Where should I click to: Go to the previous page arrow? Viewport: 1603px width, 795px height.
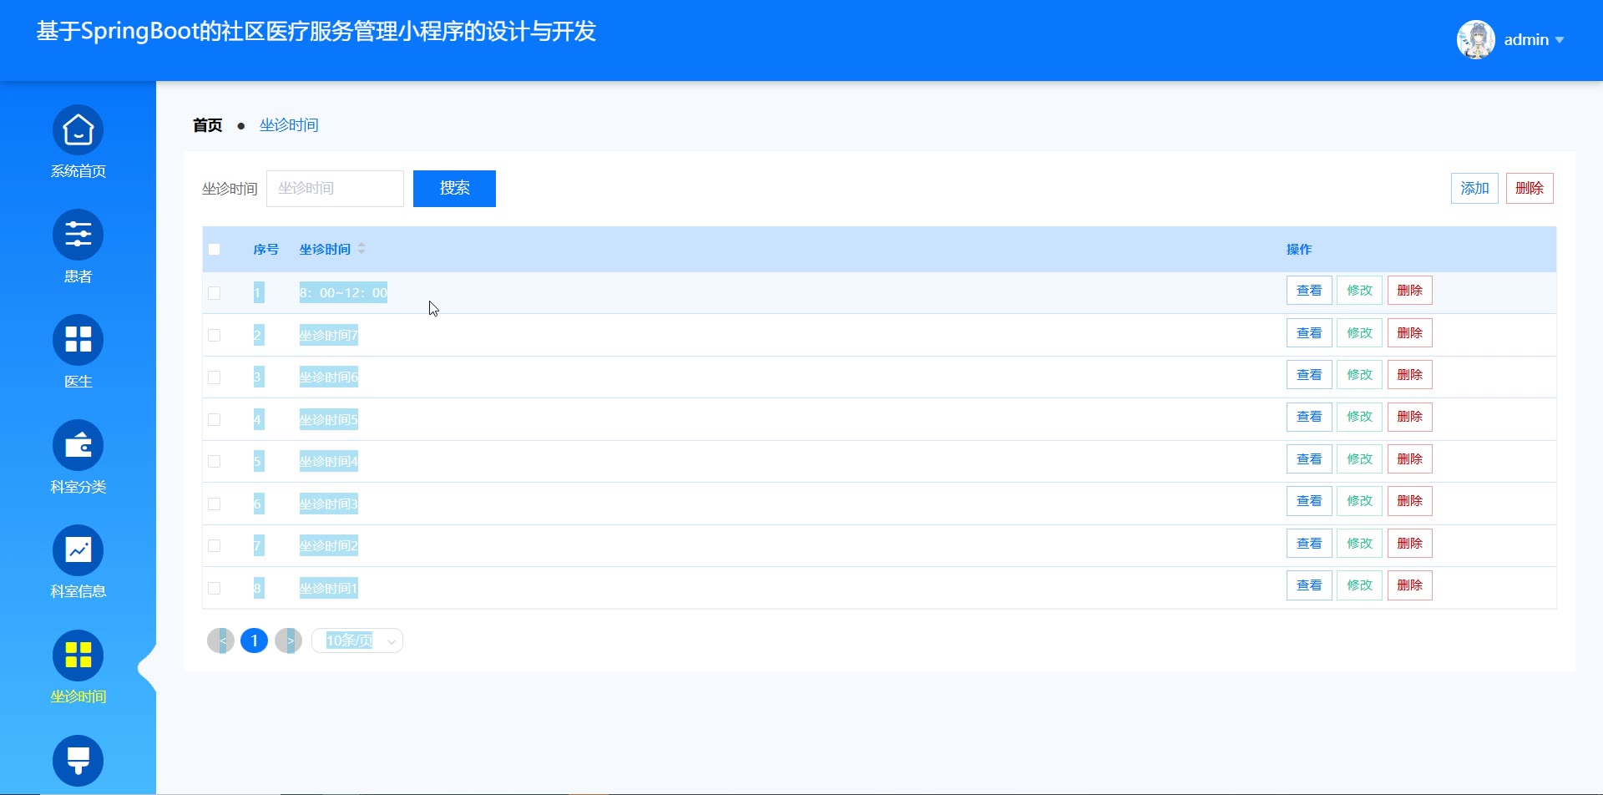point(220,641)
